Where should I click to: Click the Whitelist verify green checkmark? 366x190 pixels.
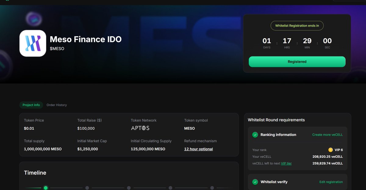click(255, 182)
